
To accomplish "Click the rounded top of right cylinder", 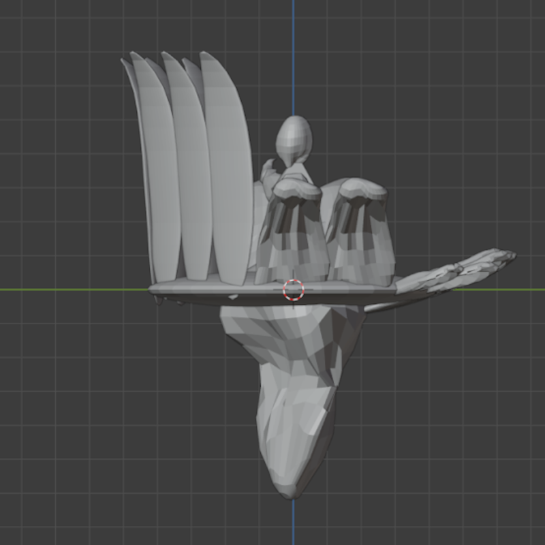I will 362,188.
